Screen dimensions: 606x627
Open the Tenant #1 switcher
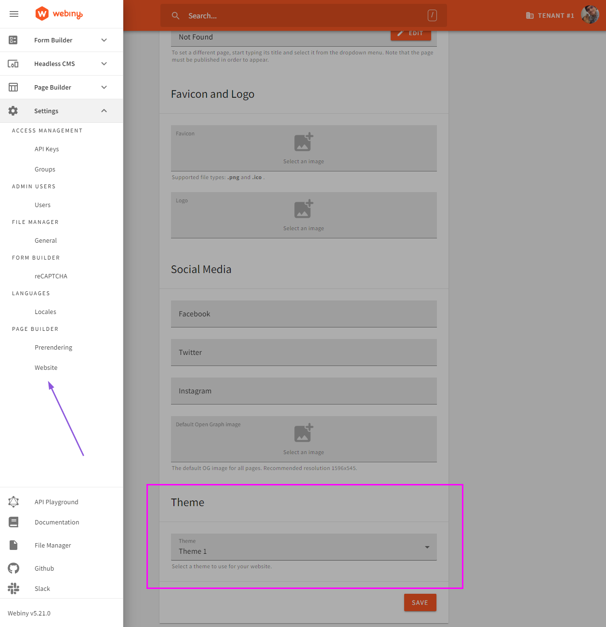pyautogui.click(x=550, y=16)
